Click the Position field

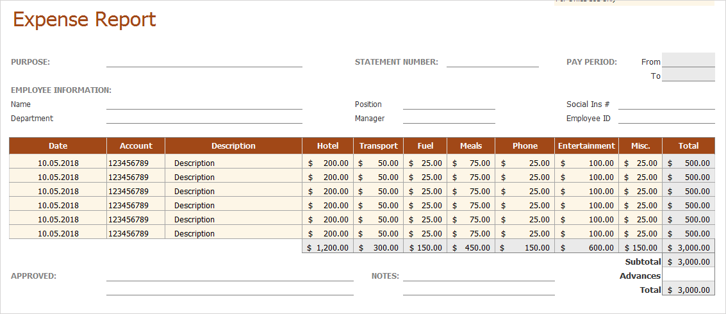pos(449,104)
